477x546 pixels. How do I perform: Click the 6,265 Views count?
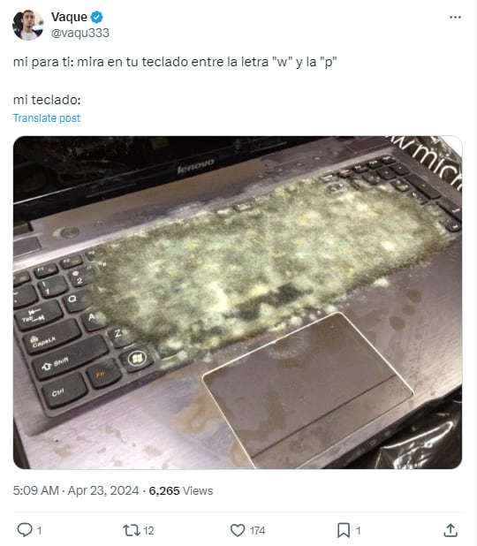point(181,490)
